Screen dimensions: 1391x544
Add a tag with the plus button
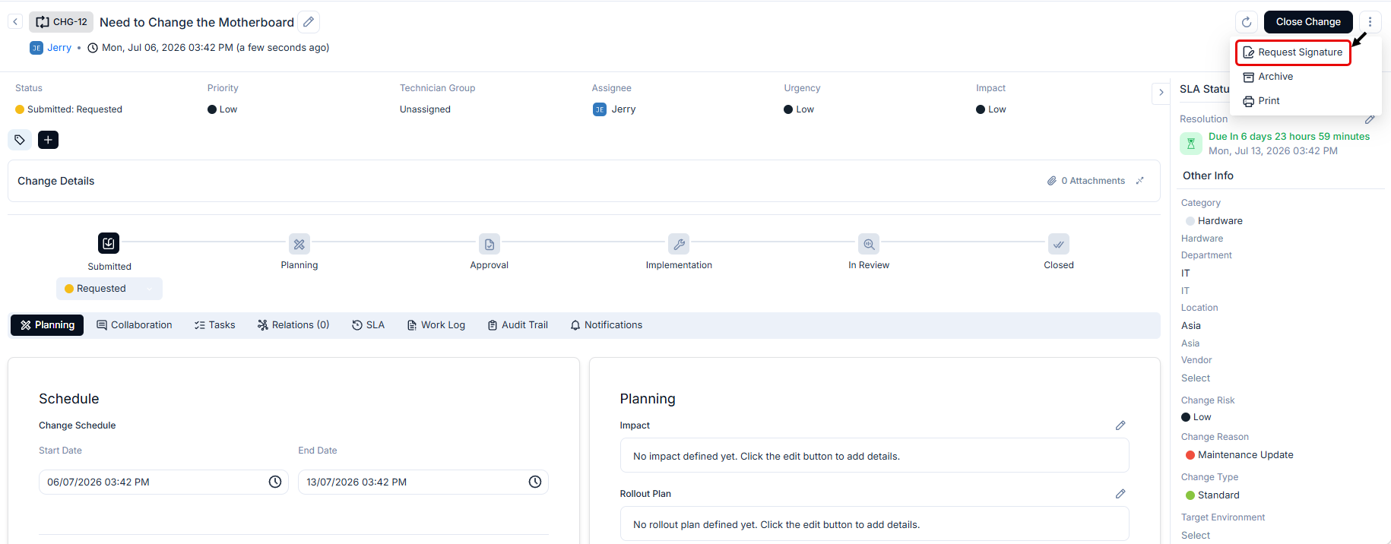click(x=48, y=140)
